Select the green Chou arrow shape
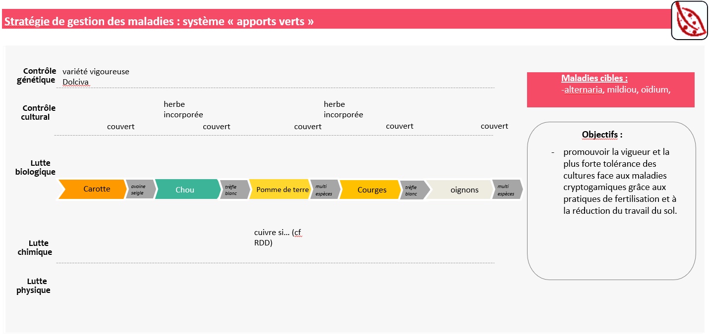Viewport: 709px width, 335px height. [187, 190]
